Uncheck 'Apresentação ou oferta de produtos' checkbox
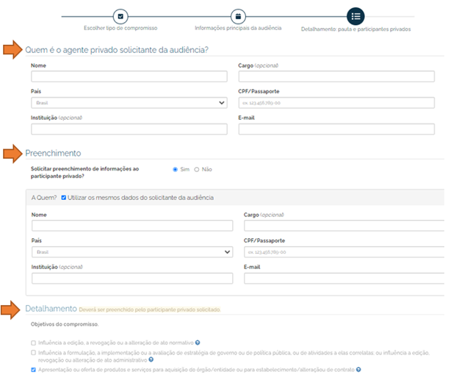Viewport: 451px width, 386px height. 33,369
